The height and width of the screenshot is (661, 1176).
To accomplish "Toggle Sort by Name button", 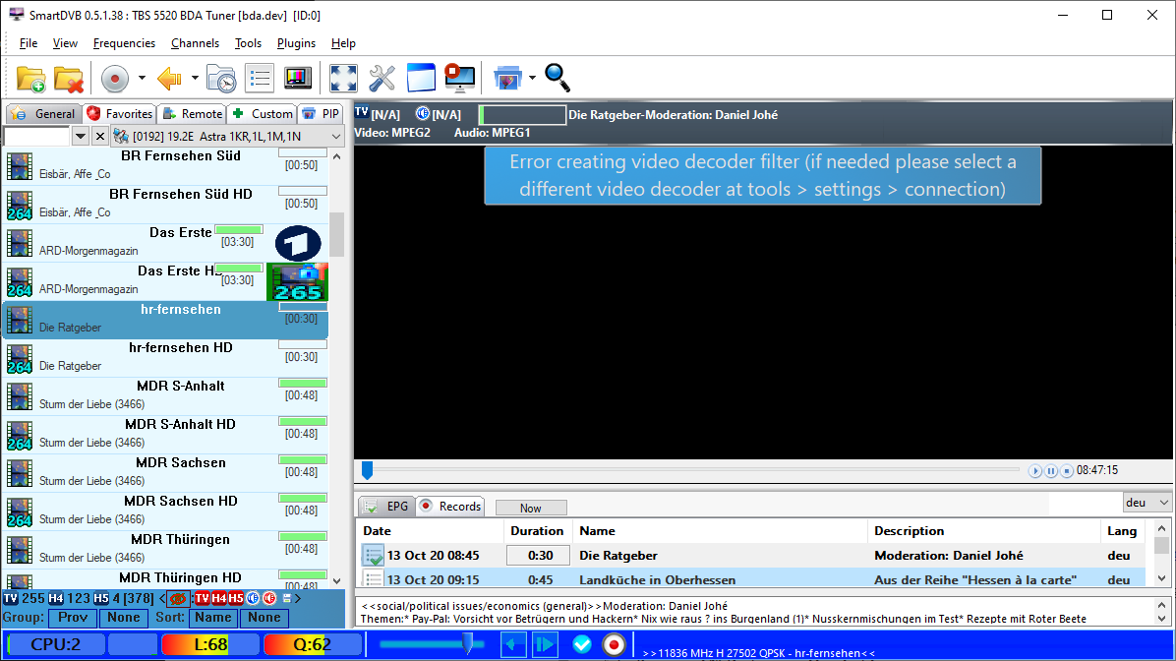I will coord(213,618).
